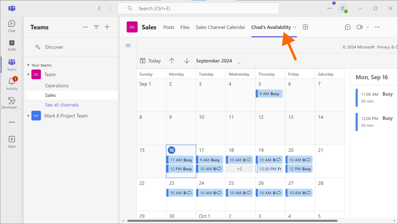Open the Developer Portal app

11,103
